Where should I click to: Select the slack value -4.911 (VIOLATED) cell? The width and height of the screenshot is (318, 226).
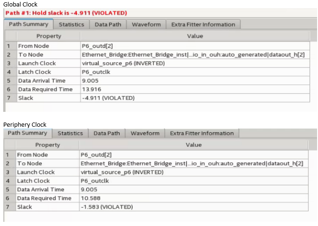point(108,98)
